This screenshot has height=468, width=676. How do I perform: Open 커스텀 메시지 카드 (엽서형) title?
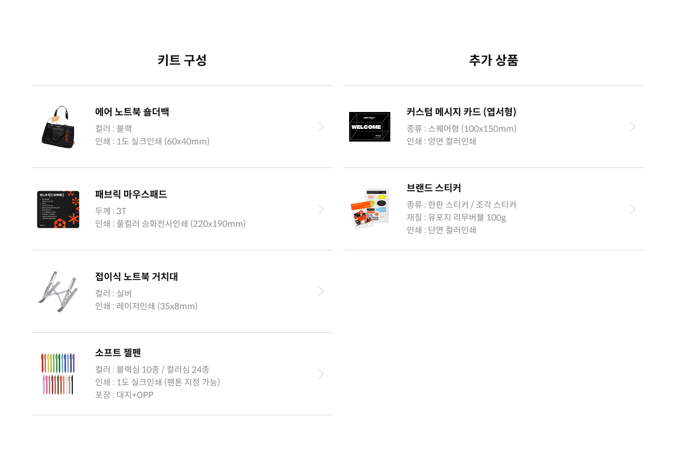(x=461, y=112)
